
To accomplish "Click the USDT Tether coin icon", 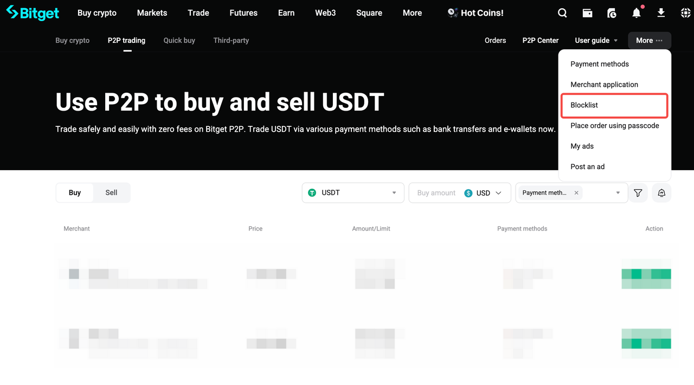I will pyautogui.click(x=312, y=193).
